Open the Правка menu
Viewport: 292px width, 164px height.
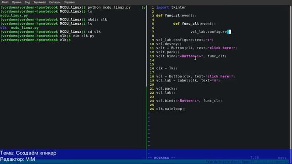coord(16,2)
